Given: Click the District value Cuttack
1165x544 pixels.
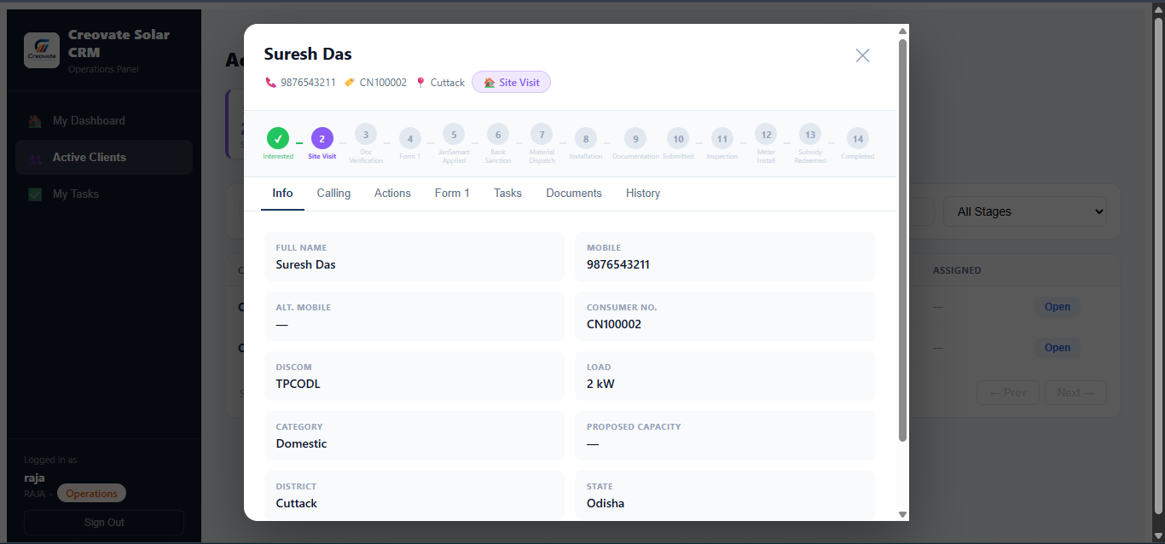Looking at the screenshot, I should coord(297,504).
